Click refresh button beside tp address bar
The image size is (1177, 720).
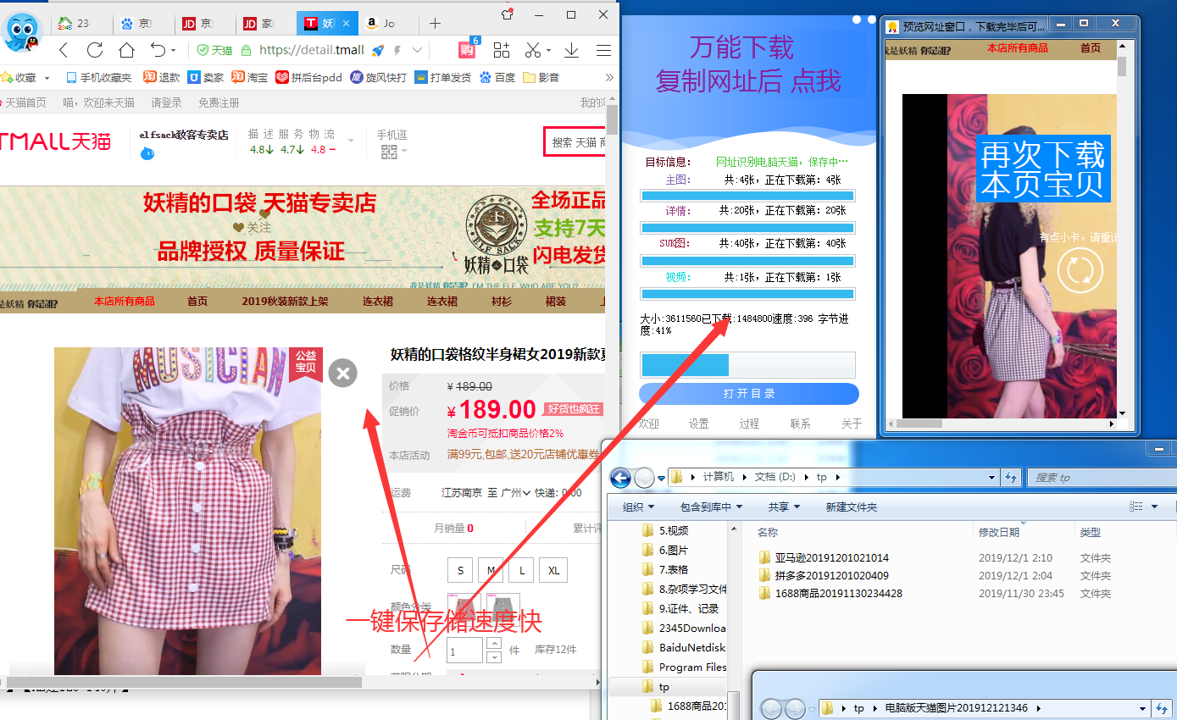tap(1010, 478)
